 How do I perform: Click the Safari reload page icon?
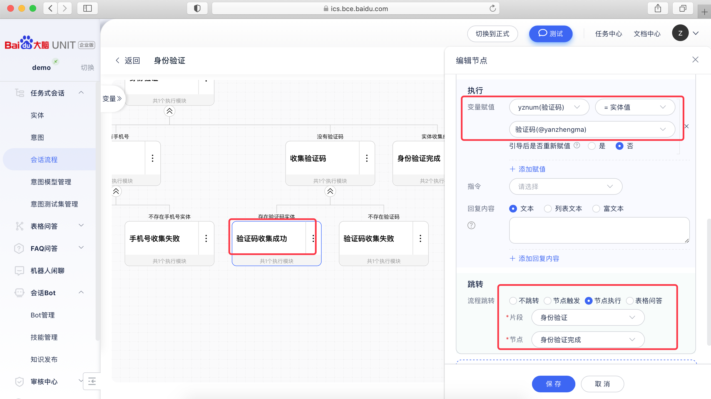(493, 9)
